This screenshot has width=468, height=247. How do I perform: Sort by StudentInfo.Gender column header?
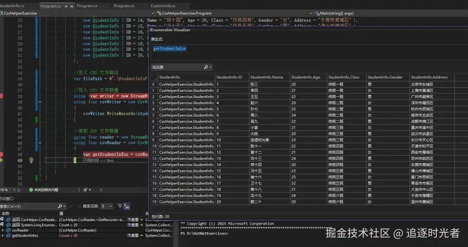tap(388, 77)
